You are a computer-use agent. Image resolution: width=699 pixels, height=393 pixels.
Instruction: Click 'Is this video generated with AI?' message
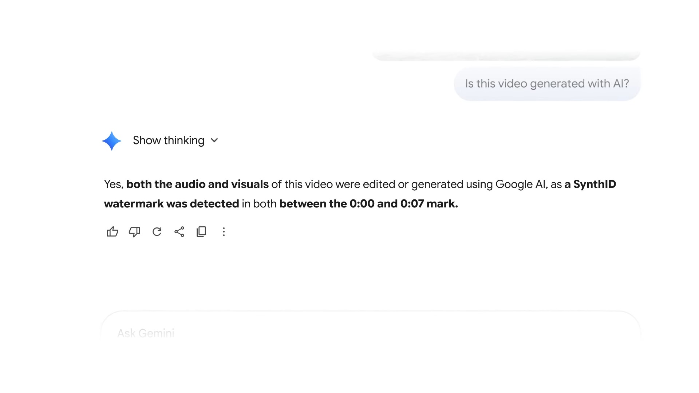click(x=547, y=83)
